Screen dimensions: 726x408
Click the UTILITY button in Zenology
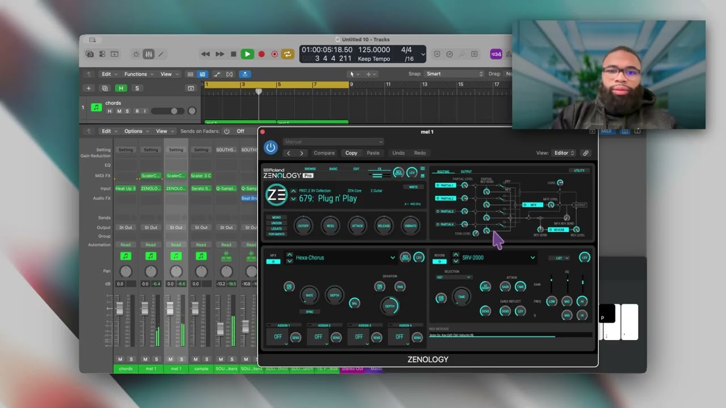(x=579, y=171)
